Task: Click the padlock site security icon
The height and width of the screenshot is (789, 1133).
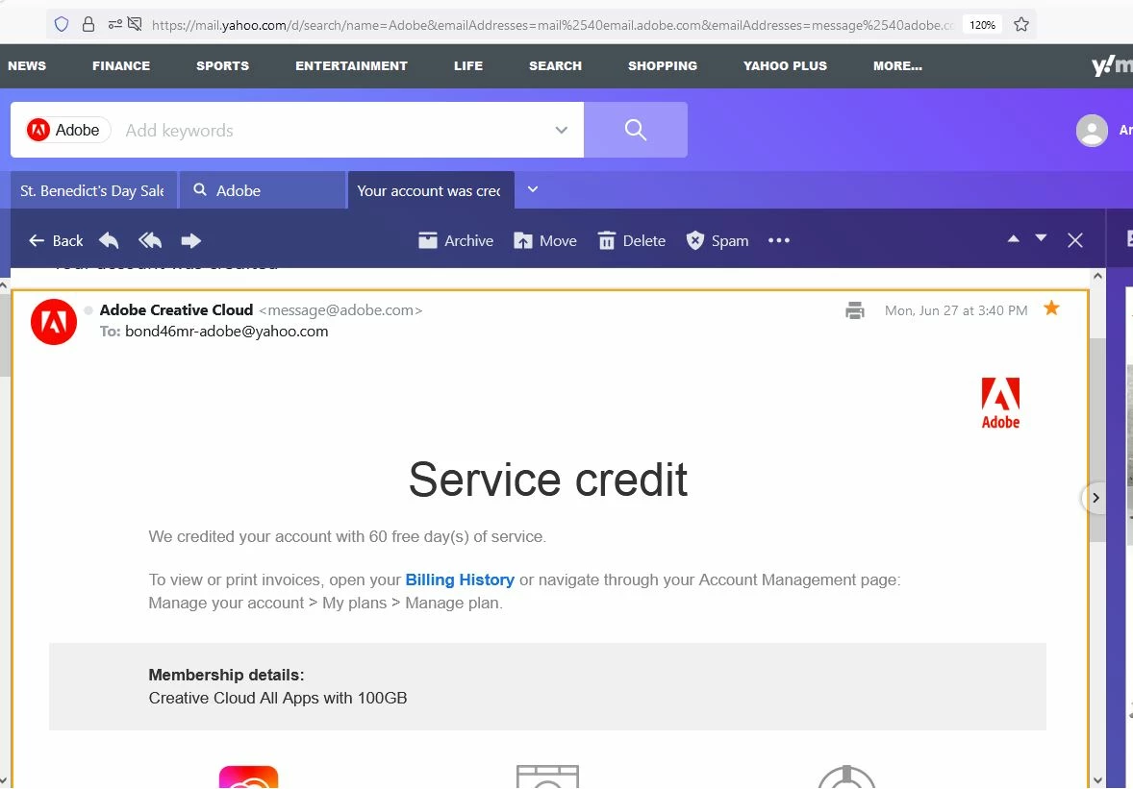Action: click(88, 25)
